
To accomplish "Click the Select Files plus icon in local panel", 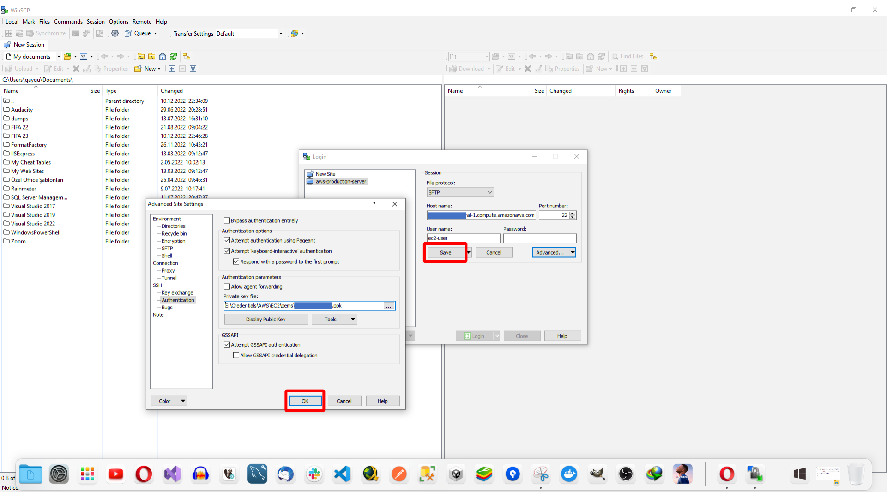I will [x=172, y=69].
